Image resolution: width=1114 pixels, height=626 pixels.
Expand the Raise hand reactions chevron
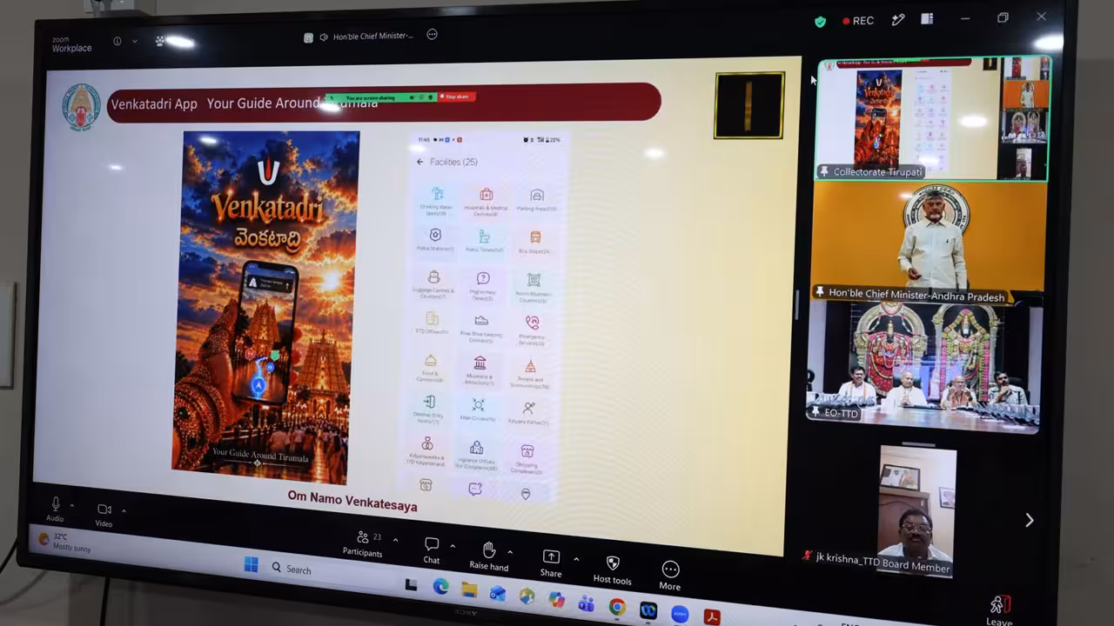click(x=510, y=552)
